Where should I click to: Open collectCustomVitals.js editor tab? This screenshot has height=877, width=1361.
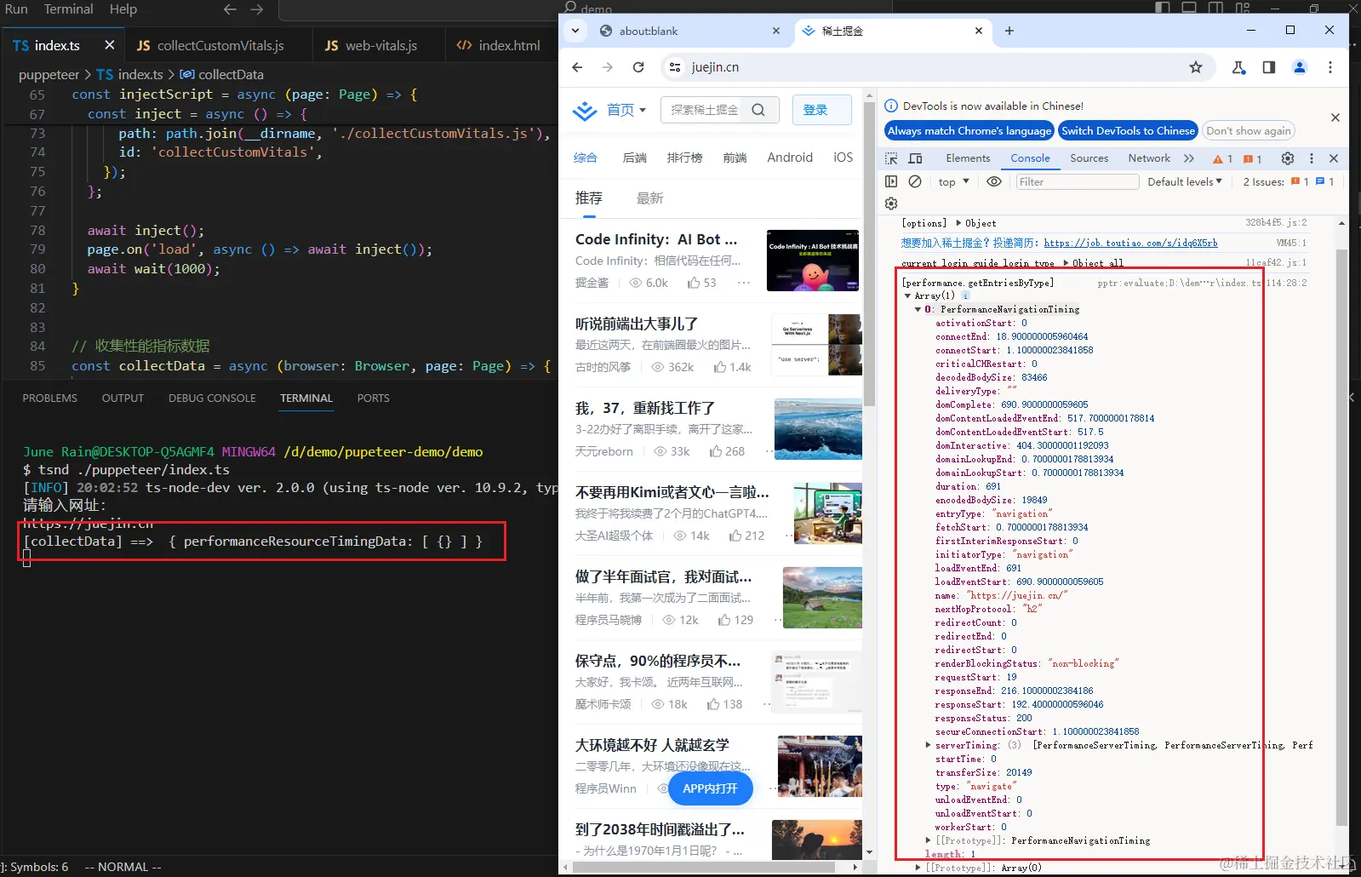[x=219, y=45]
